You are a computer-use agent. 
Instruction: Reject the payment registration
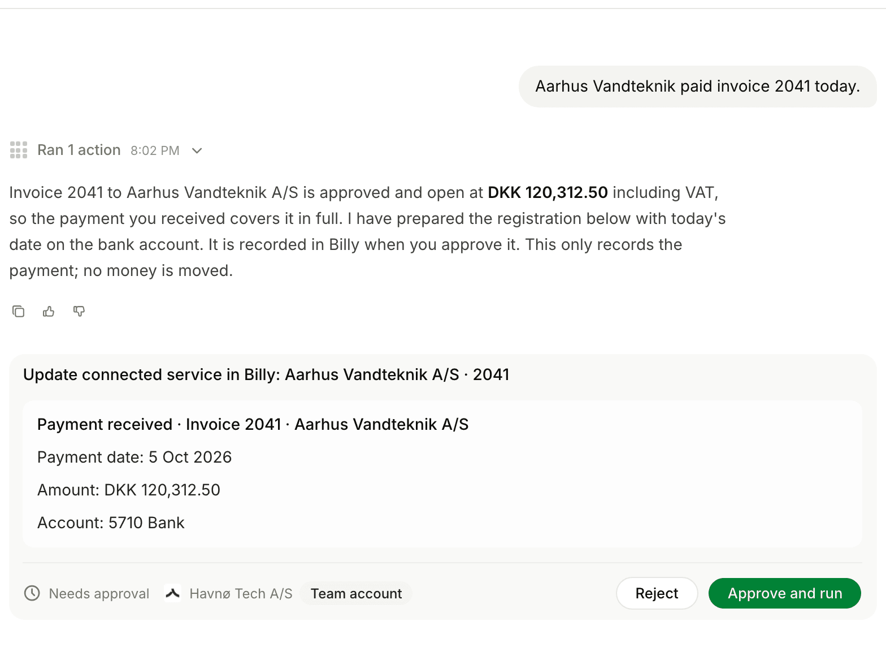657,593
